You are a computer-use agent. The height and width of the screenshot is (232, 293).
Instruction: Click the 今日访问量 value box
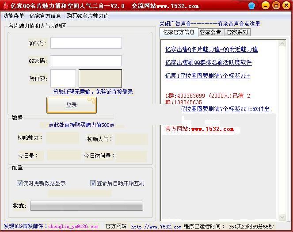pos(131,156)
